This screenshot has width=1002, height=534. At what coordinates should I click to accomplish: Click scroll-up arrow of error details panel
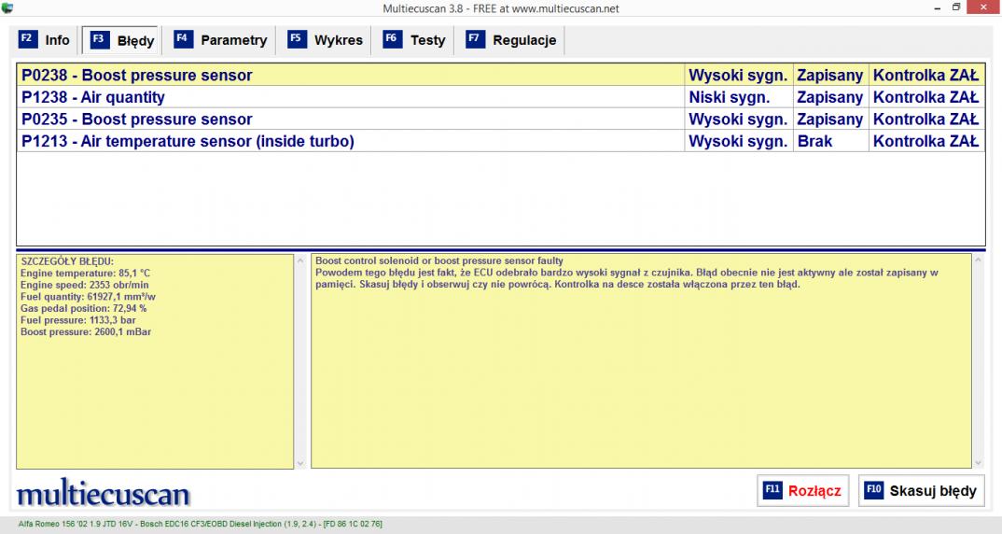coord(300,260)
